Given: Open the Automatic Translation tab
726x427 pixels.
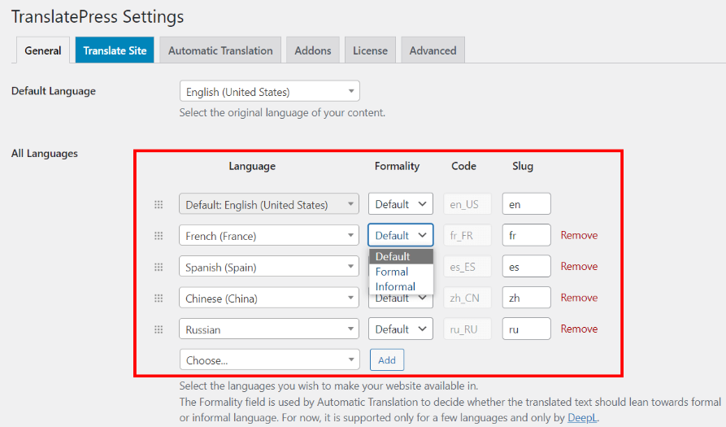Looking at the screenshot, I should (x=220, y=50).
